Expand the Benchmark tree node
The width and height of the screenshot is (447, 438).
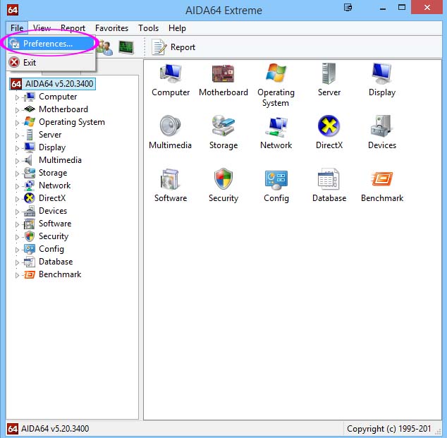pos(17,275)
